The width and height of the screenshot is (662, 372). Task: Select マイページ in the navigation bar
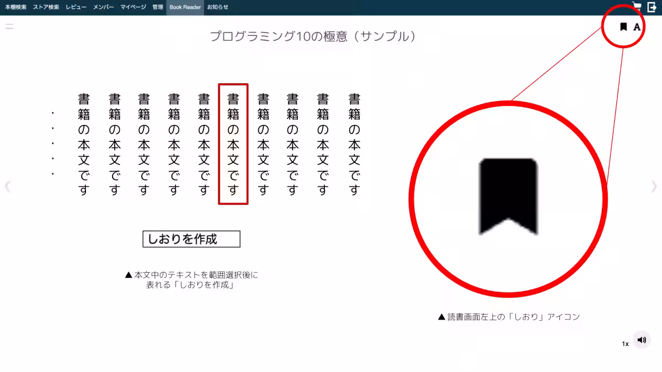click(x=132, y=7)
